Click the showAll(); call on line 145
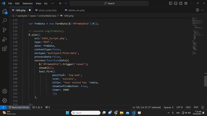 tap(46, 68)
